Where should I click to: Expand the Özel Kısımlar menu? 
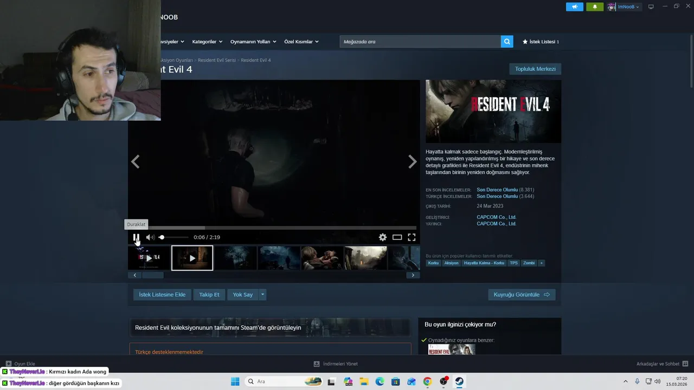[301, 42]
